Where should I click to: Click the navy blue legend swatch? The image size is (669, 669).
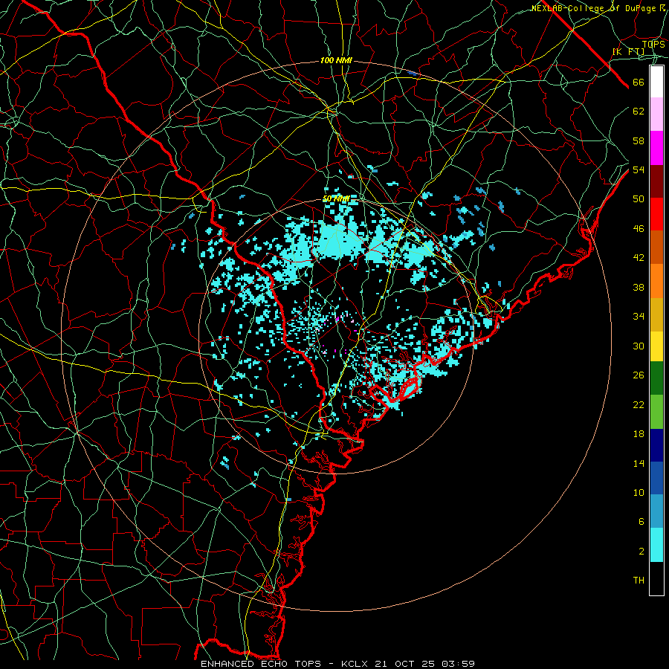[656, 445]
